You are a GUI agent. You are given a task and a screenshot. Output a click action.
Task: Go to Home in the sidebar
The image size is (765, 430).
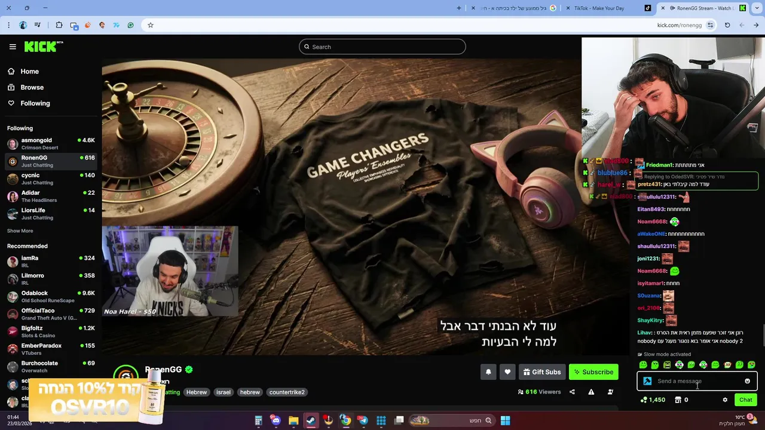tap(29, 71)
